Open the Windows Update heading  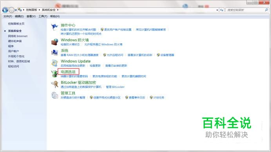[x=76, y=61]
